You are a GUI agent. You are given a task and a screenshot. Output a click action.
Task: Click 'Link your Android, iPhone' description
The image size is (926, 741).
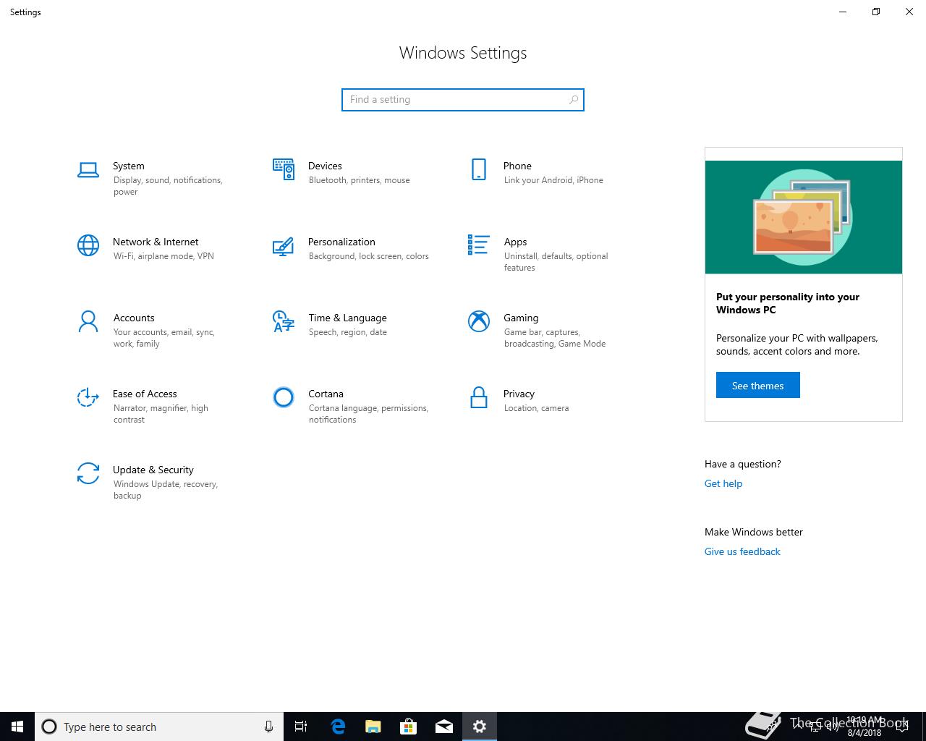point(553,180)
